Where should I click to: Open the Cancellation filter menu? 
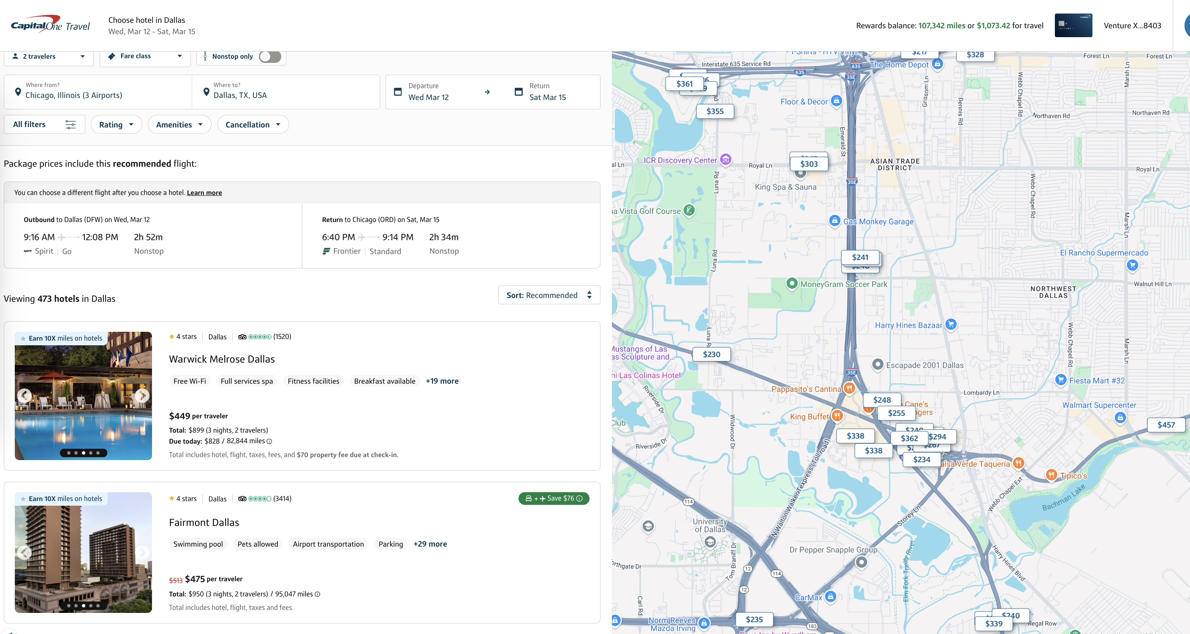(x=253, y=125)
